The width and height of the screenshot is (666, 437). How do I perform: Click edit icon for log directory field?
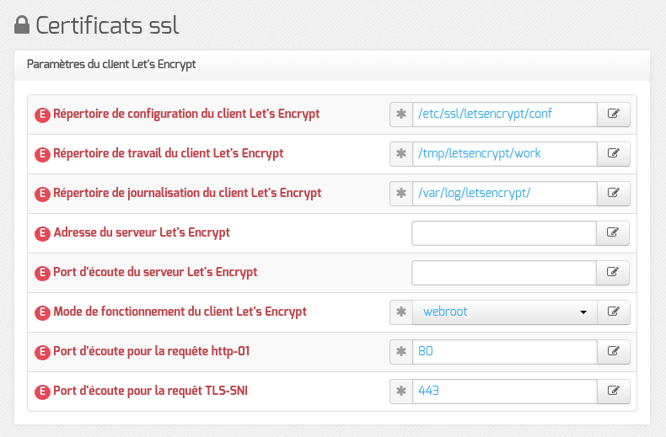(x=614, y=194)
